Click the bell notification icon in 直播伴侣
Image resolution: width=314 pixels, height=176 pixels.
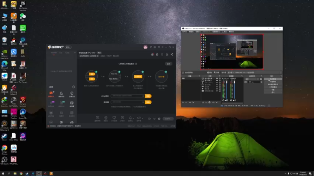click(167, 54)
